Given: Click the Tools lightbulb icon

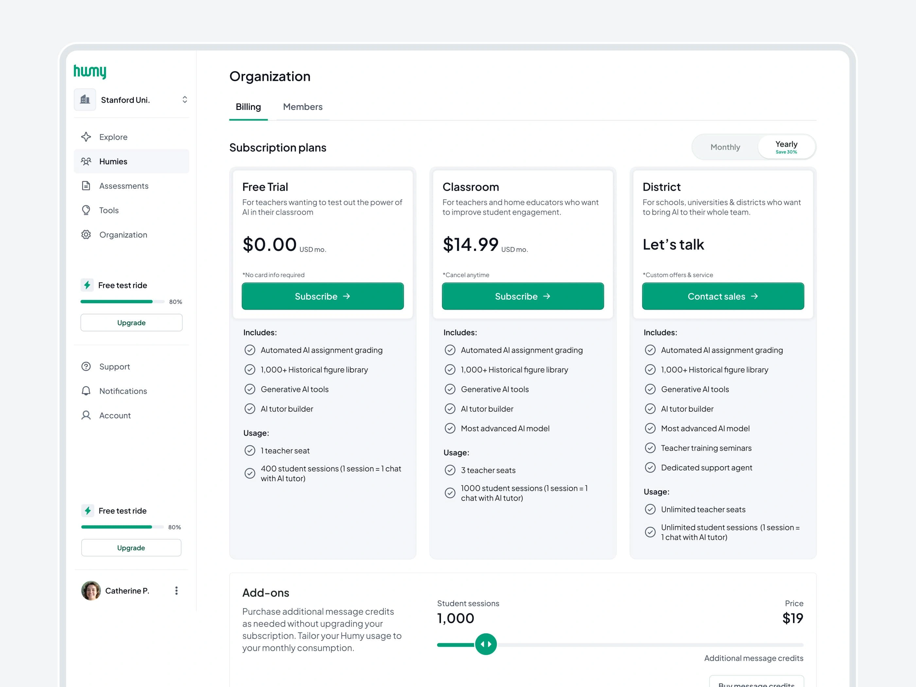Looking at the screenshot, I should point(86,210).
